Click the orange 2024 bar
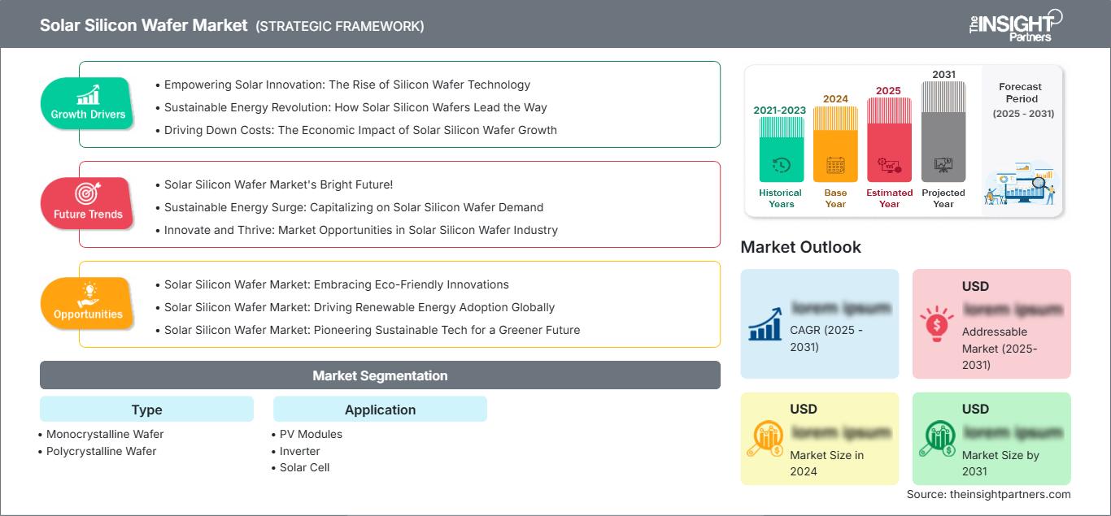The image size is (1111, 516). tap(835, 144)
